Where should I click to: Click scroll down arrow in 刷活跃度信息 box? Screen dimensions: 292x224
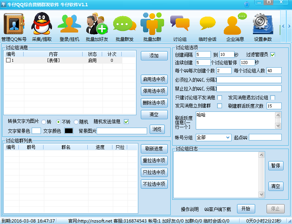[278, 125]
